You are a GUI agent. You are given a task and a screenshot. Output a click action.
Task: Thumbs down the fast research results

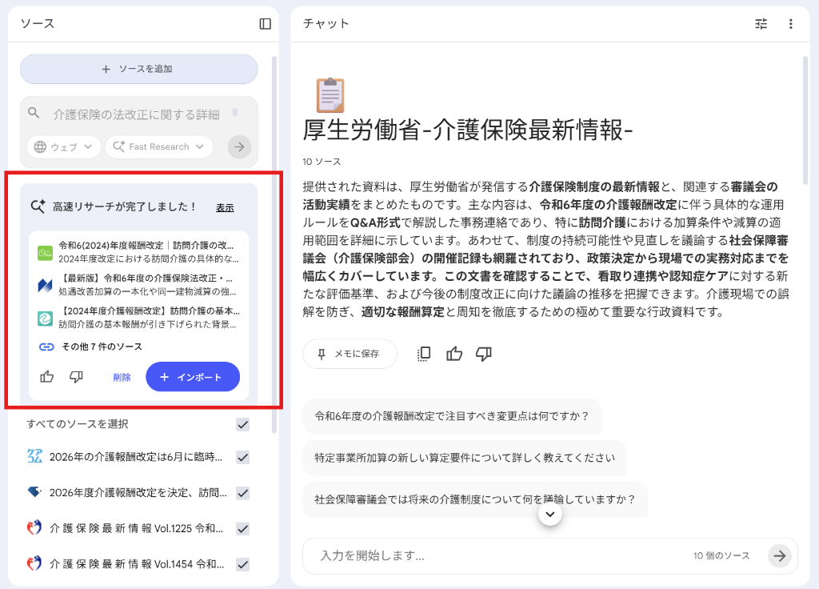coord(76,377)
